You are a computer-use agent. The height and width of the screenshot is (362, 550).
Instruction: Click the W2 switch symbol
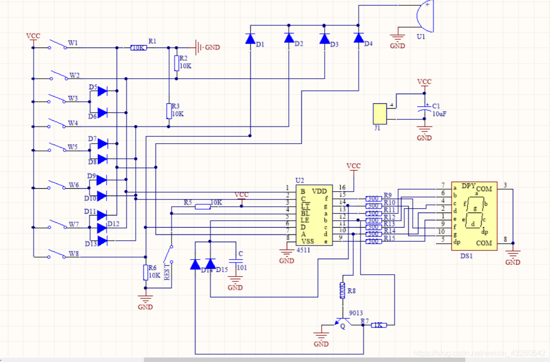click(x=59, y=76)
